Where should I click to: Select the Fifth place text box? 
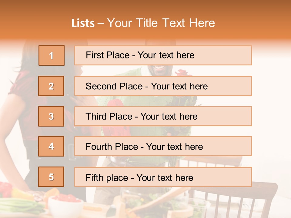point(163,177)
